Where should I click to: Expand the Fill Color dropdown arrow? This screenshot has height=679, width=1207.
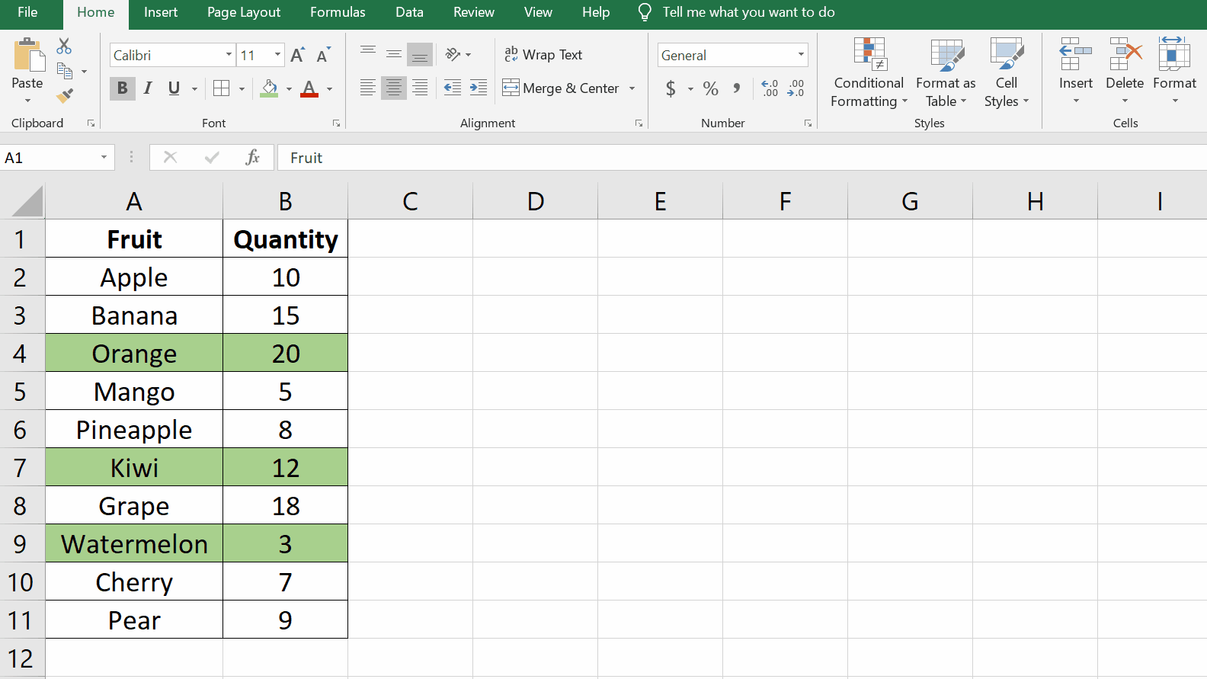point(289,89)
